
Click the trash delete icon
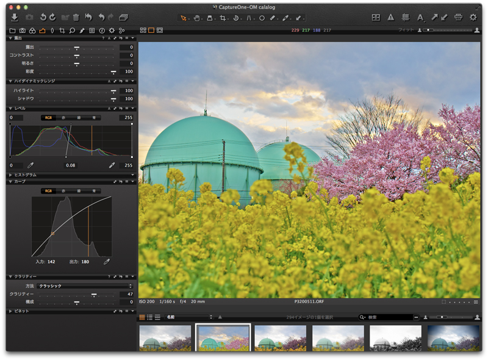tap(76, 18)
